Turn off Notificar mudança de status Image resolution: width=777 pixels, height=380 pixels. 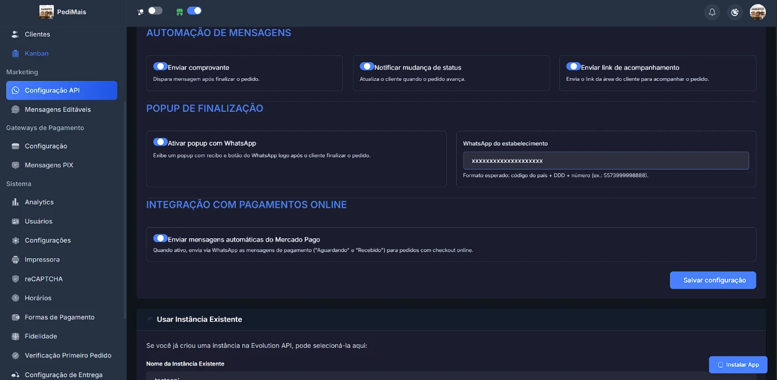(367, 66)
